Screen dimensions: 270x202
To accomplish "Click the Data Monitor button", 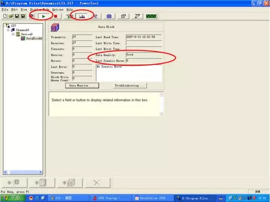I will tap(82, 86).
